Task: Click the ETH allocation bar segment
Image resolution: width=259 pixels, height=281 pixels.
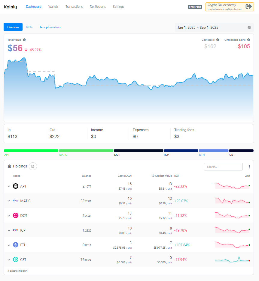Action: (214, 150)
